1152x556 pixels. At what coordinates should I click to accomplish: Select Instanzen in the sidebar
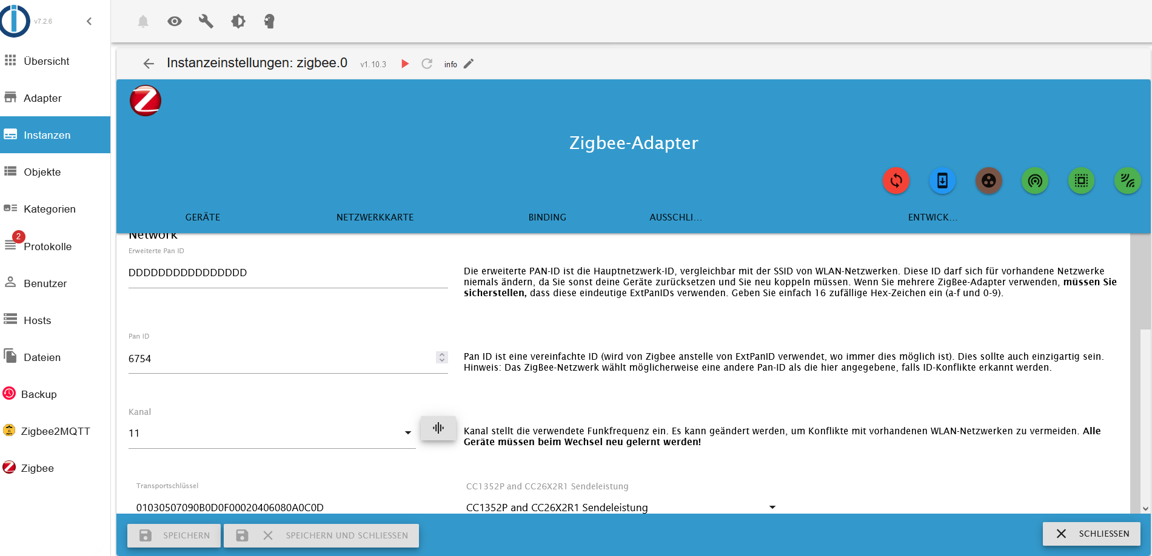coord(55,135)
